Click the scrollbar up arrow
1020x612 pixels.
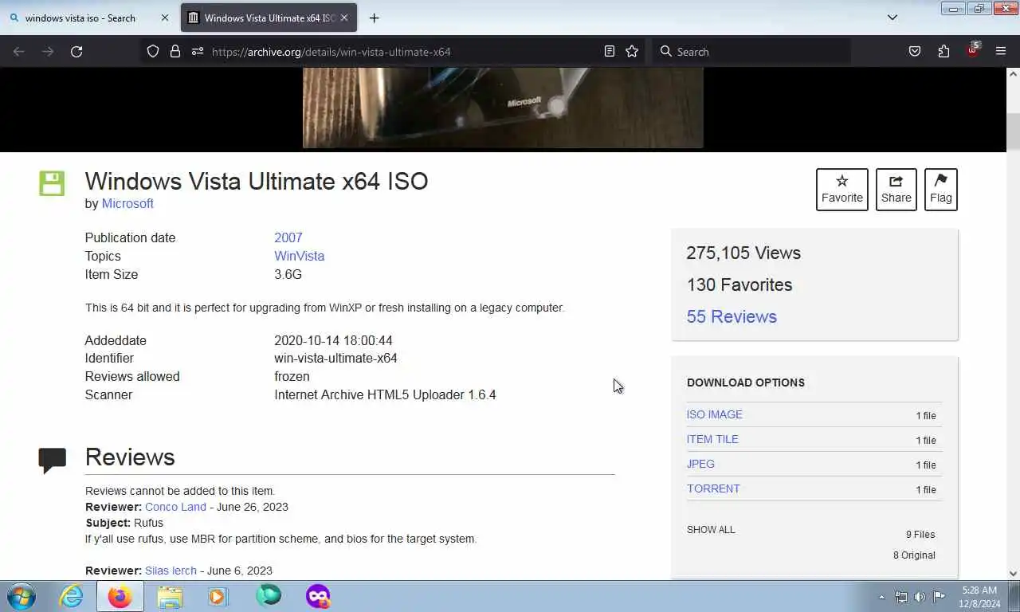(x=1013, y=74)
